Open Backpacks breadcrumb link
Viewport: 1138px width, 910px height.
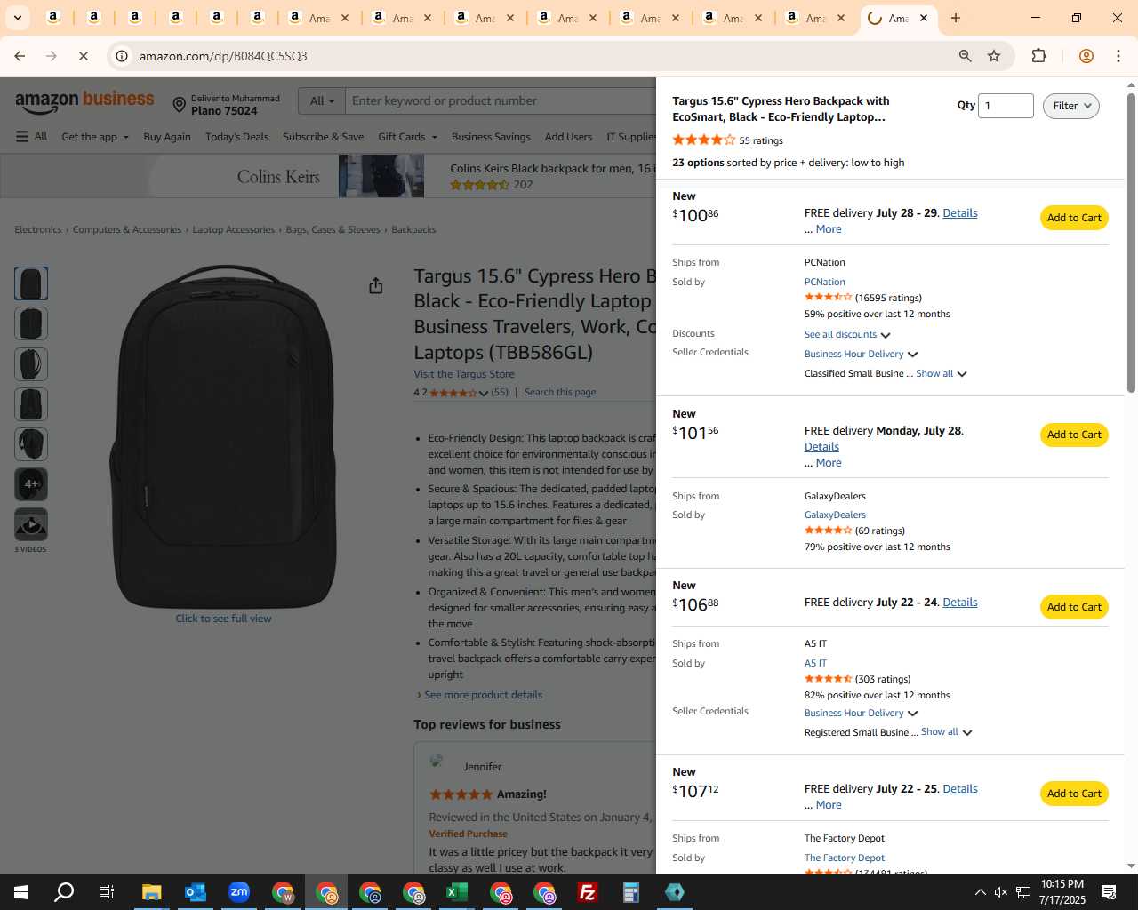coord(413,230)
